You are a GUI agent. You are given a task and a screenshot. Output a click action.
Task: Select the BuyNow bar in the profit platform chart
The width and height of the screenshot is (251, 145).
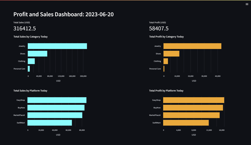[x=193, y=108]
